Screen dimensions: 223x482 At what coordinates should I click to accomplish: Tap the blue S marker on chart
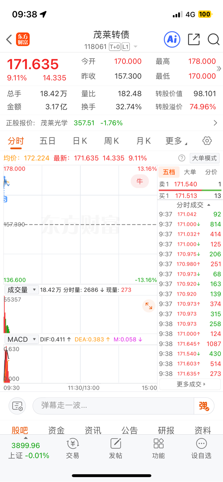(5, 199)
